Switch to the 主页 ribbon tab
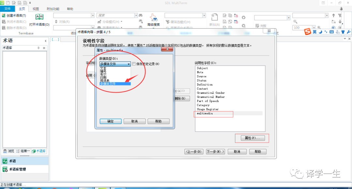The width and height of the screenshot is (352, 189). click(22, 9)
